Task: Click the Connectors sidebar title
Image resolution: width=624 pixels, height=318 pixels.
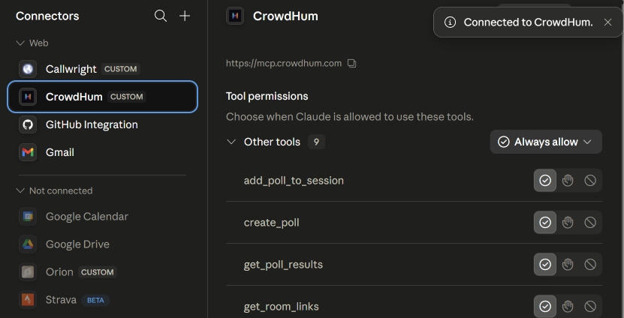Action: coord(47,16)
